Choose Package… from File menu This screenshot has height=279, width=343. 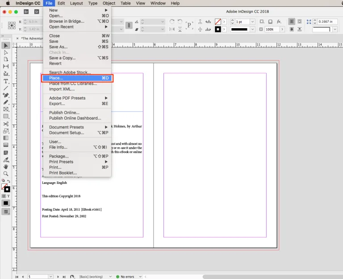(x=77, y=156)
